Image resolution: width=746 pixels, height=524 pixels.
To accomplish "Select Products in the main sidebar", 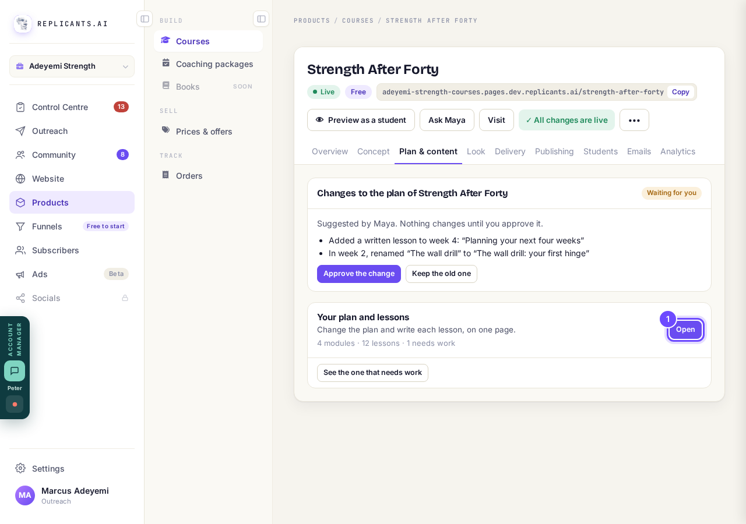I will click(x=72, y=203).
